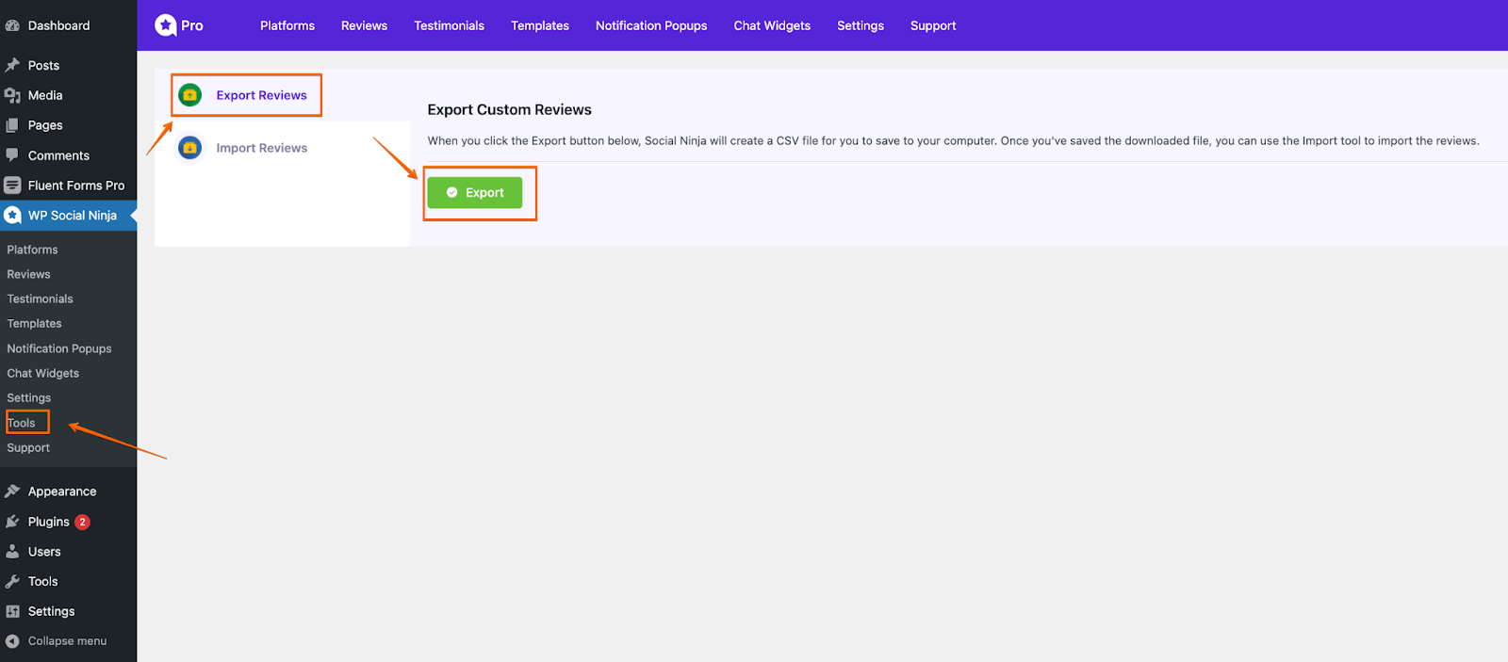Open Chat Widgets submenu in sidebar
This screenshot has height=662, width=1508.
pyautogui.click(x=43, y=373)
